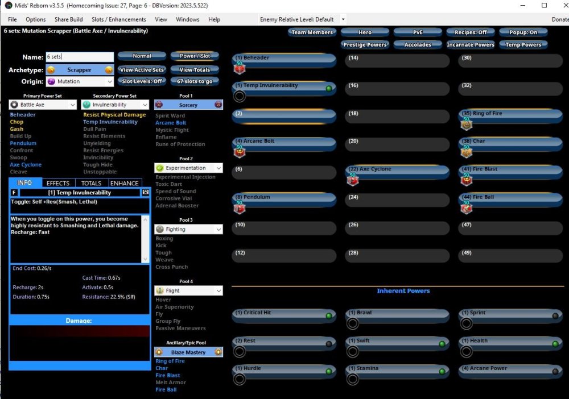This screenshot has width=569, height=399.
Task: Click the empty enhancement slot under Temp Invulnerability
Action: pos(240,97)
